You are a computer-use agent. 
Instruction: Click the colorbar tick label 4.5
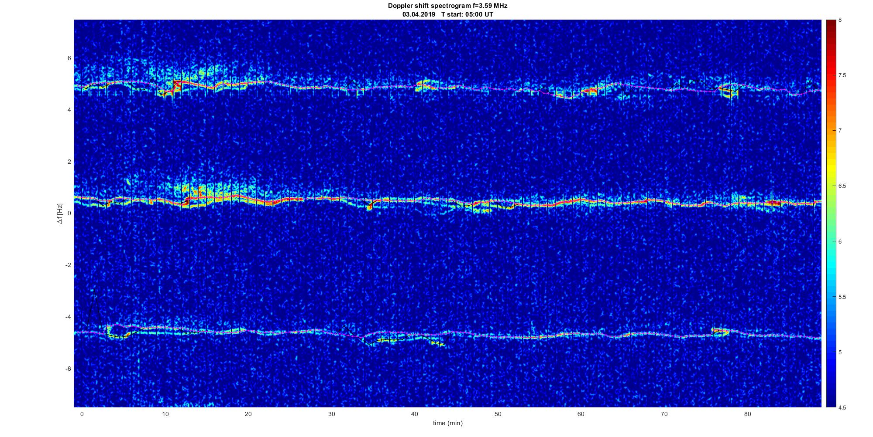(842, 407)
